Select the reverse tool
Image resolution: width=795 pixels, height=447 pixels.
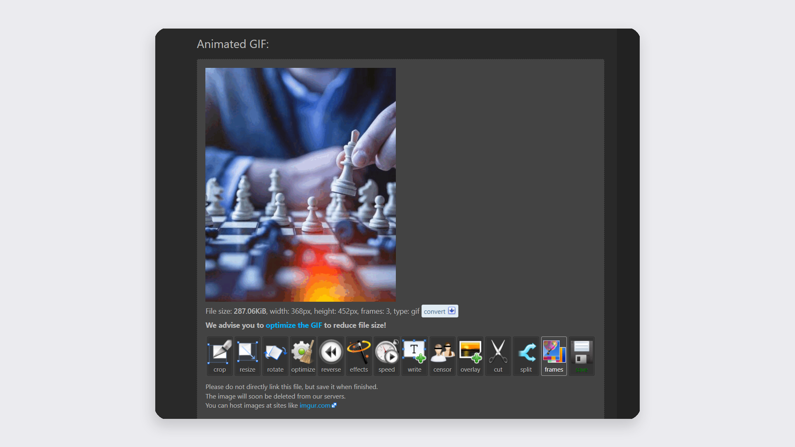330,356
